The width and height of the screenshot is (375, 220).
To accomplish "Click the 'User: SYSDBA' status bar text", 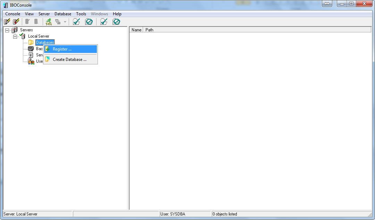I will [173, 214].
